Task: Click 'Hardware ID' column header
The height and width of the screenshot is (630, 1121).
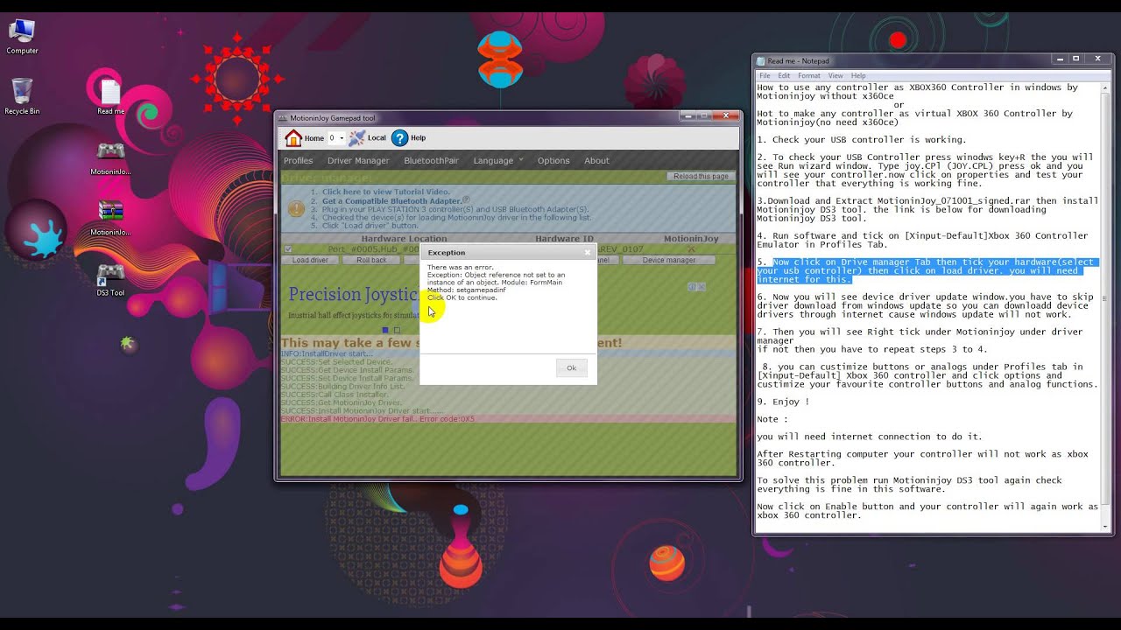Action: 564,238
